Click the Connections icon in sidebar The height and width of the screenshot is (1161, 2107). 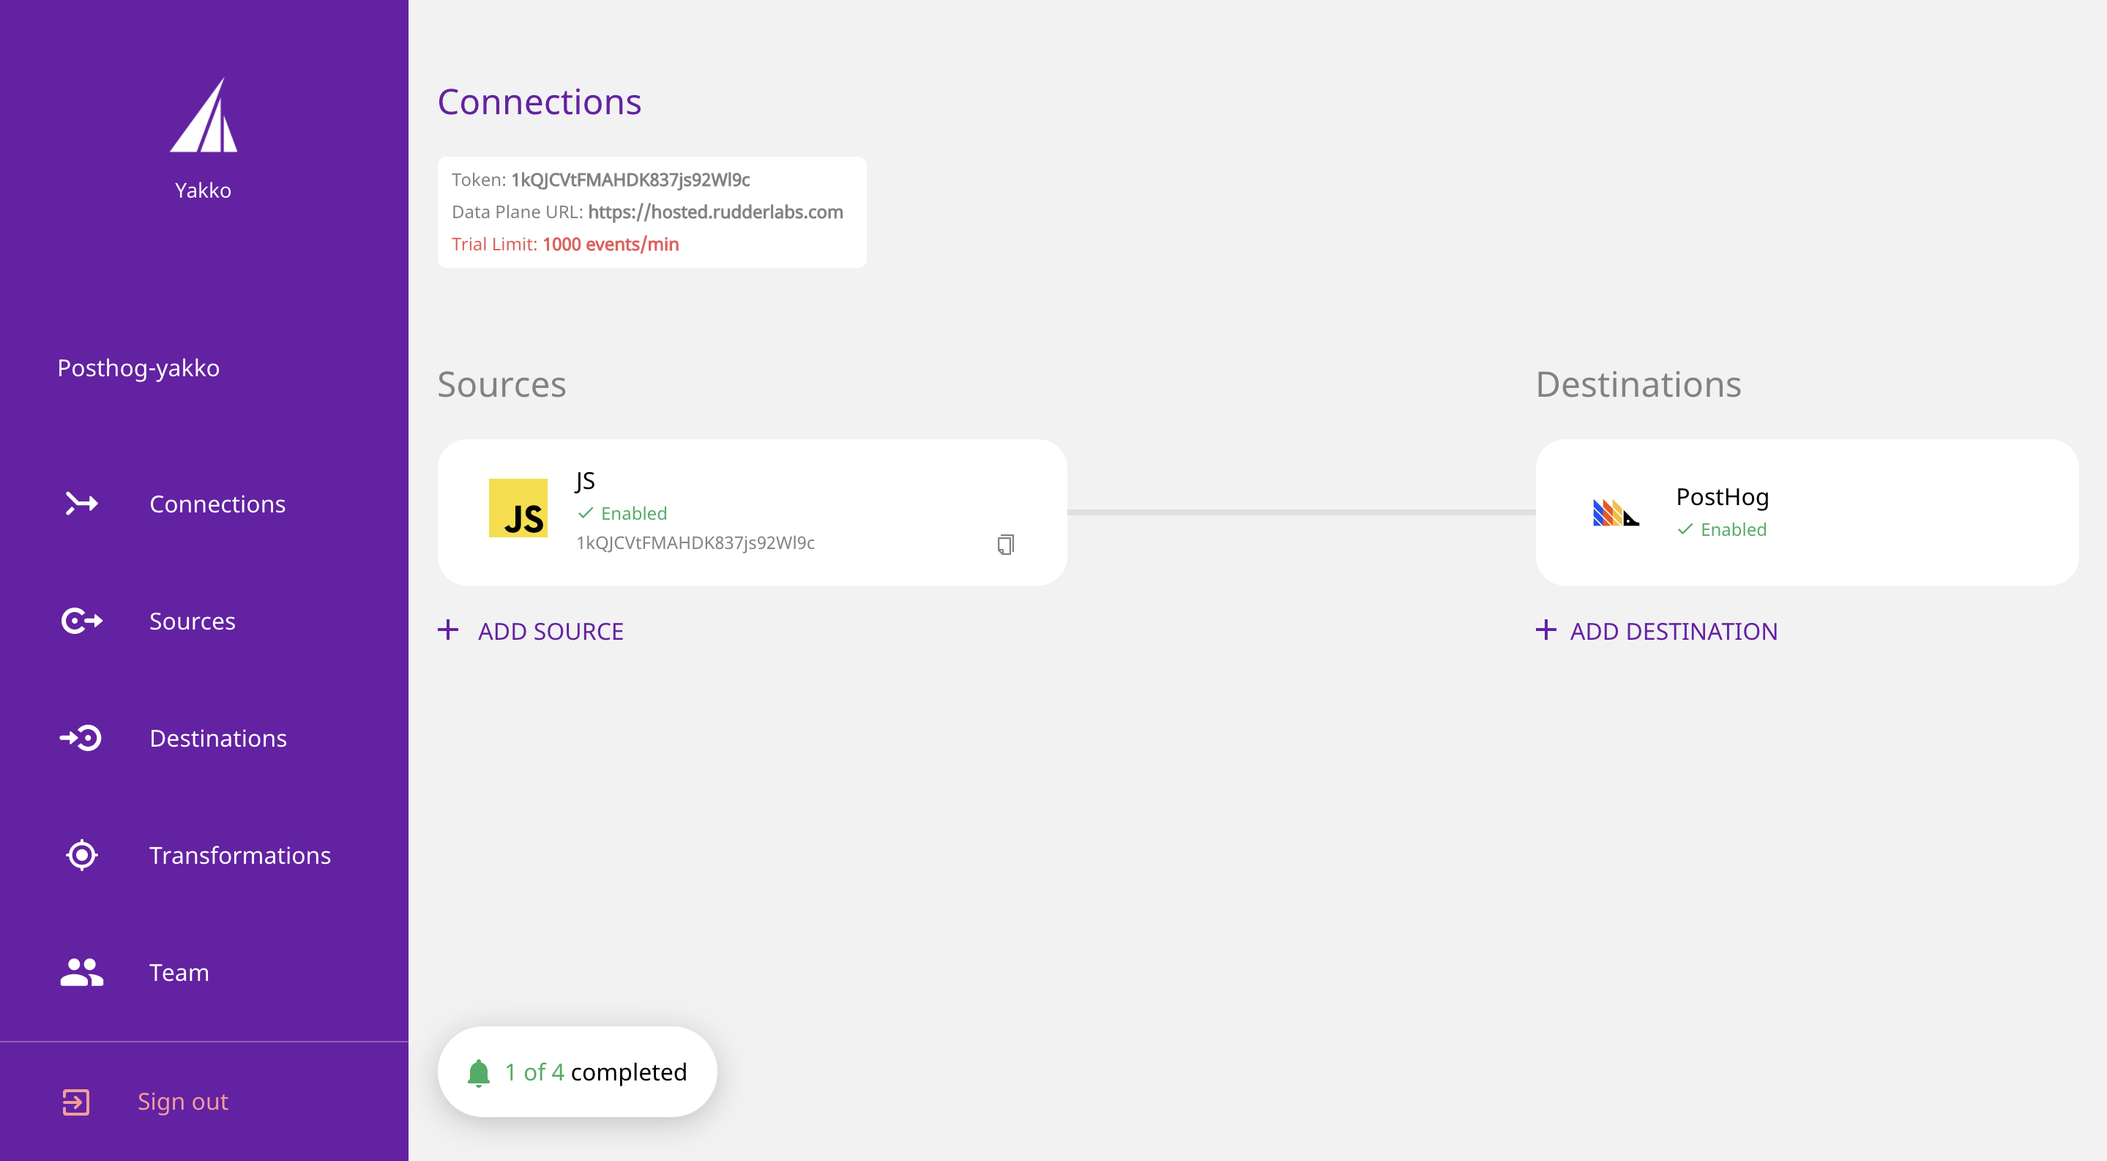tap(80, 504)
